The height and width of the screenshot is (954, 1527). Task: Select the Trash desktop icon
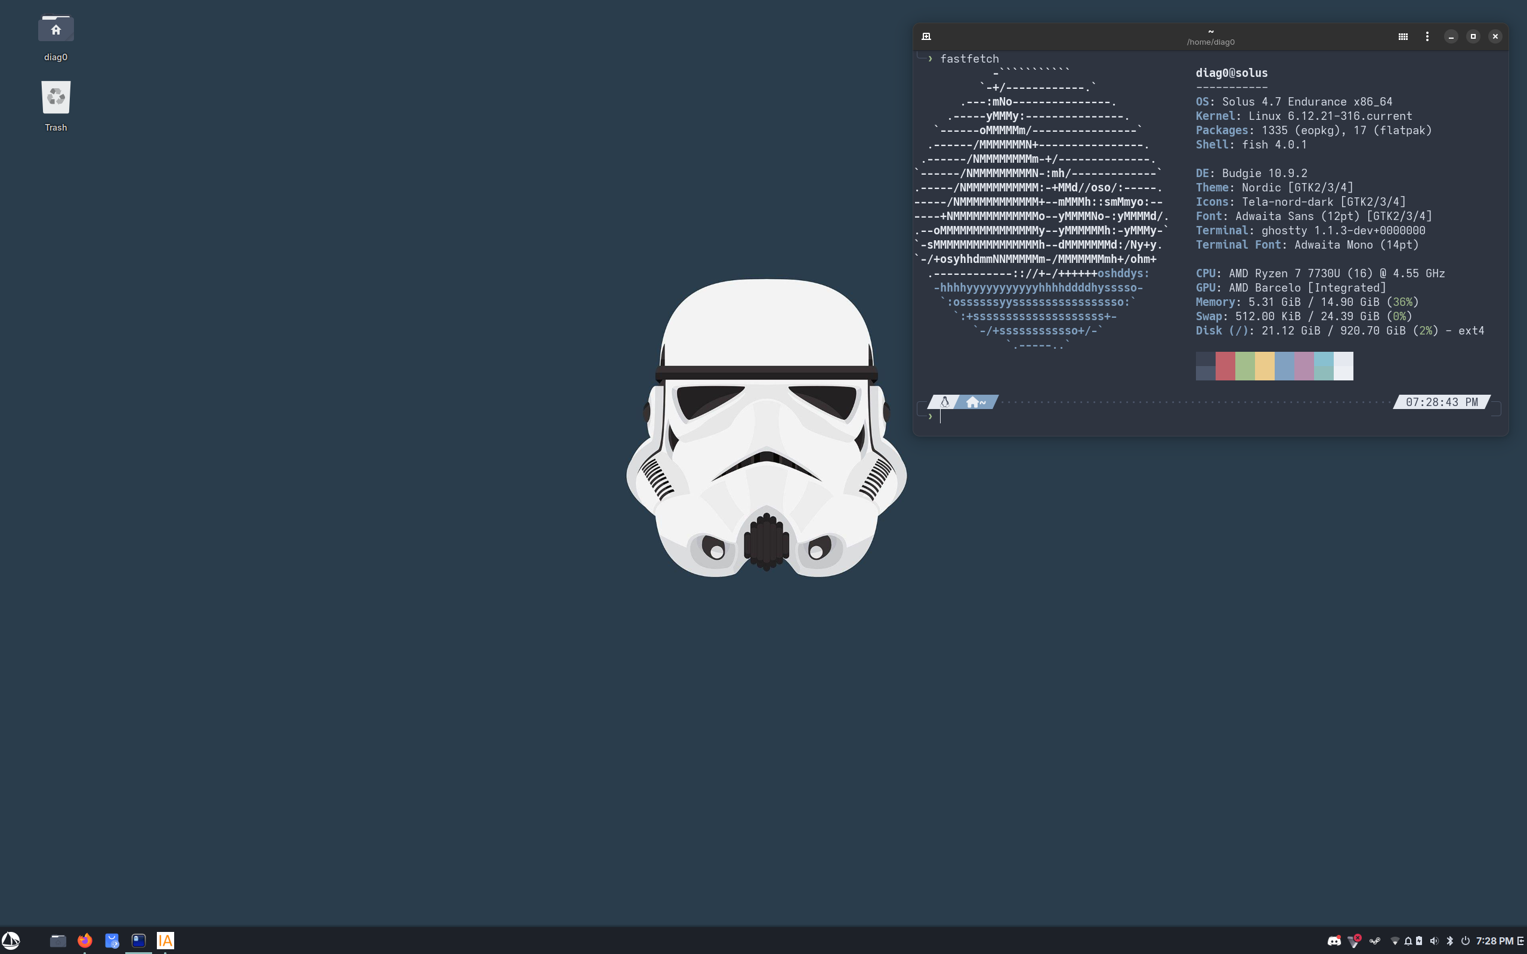pyautogui.click(x=55, y=106)
